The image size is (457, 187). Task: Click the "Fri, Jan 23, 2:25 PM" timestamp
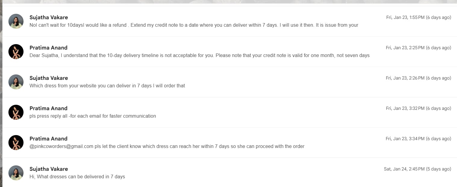(418, 48)
